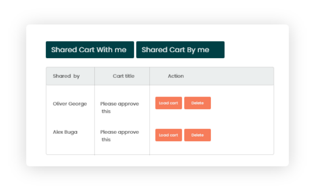
Task: Delete Oliver George's shared cart
Action: 198,103
